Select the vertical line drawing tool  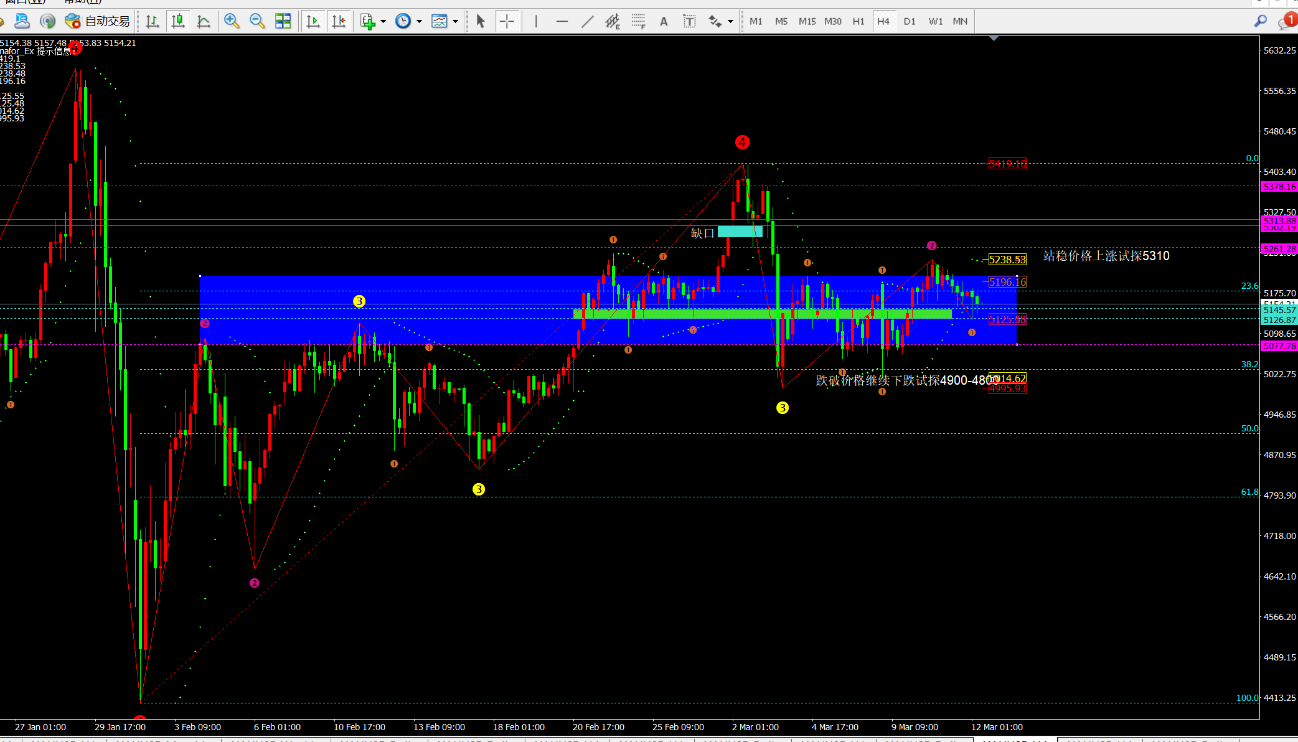click(536, 21)
